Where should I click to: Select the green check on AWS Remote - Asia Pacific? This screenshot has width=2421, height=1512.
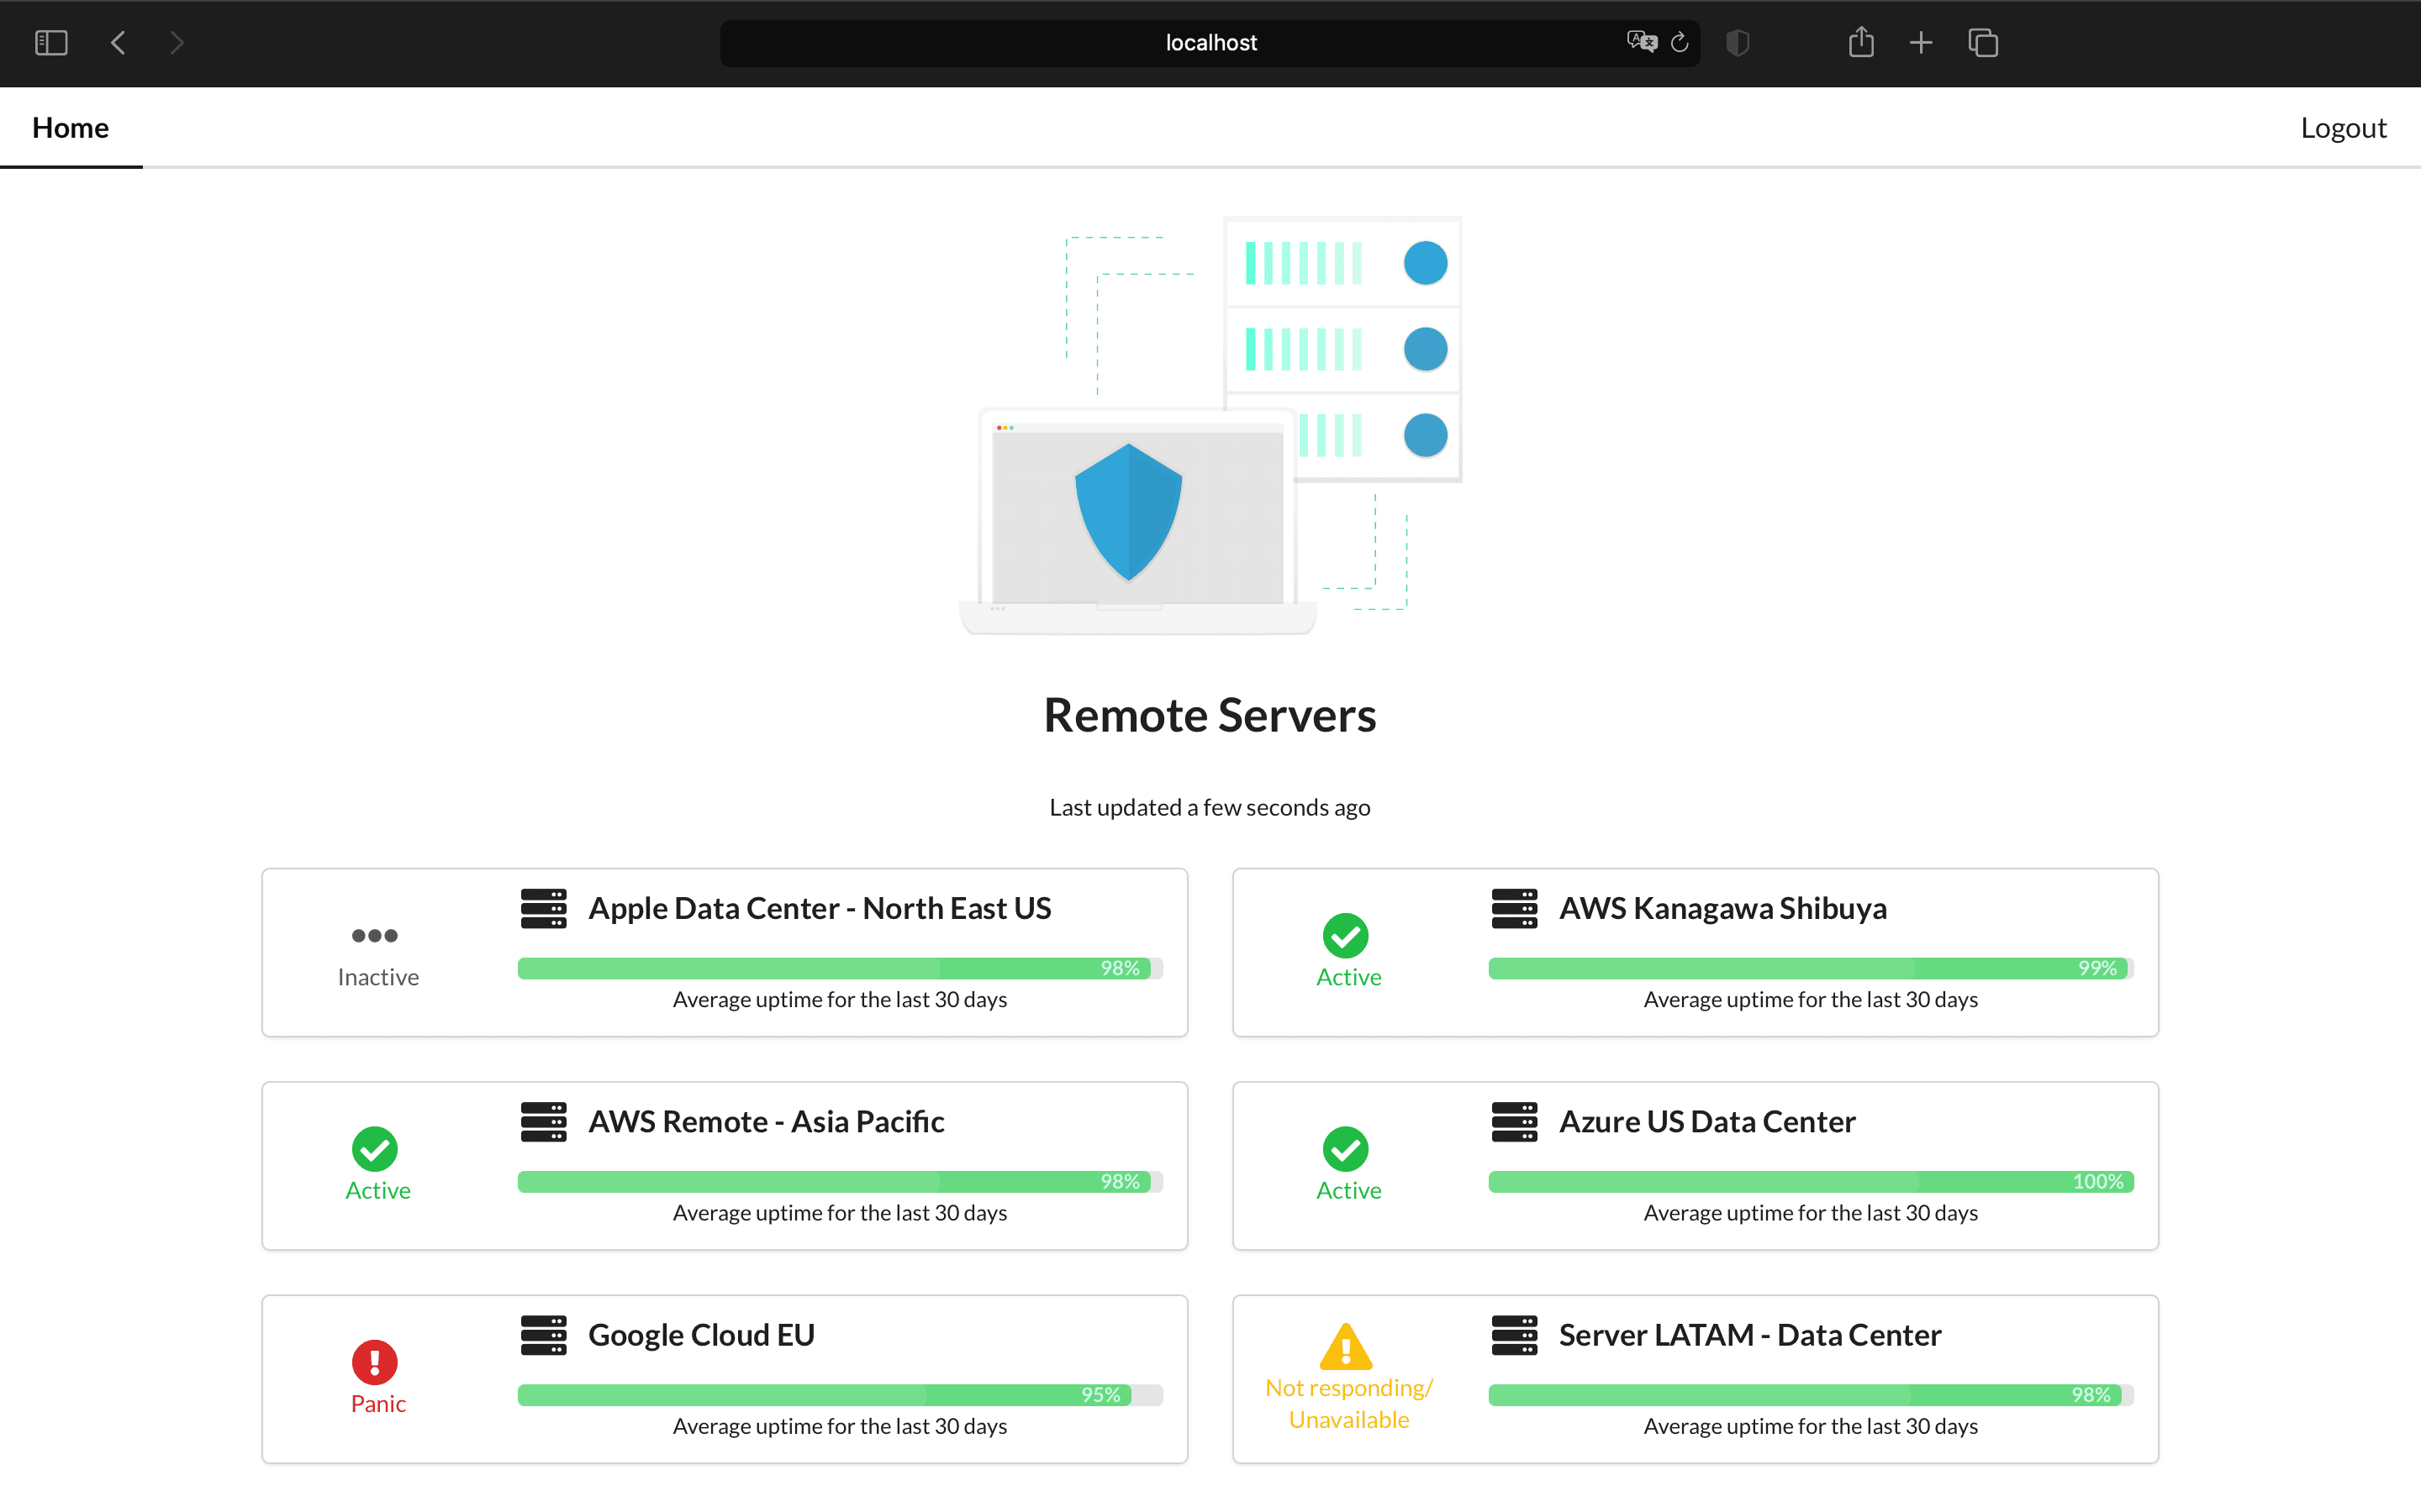click(375, 1149)
